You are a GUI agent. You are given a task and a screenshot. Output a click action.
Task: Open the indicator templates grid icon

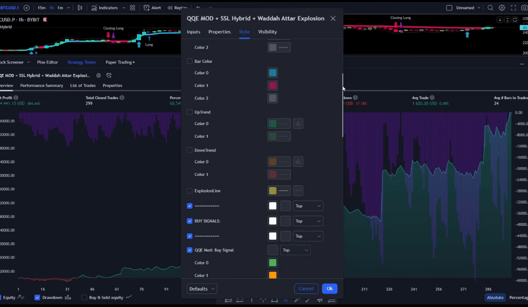[x=132, y=7]
